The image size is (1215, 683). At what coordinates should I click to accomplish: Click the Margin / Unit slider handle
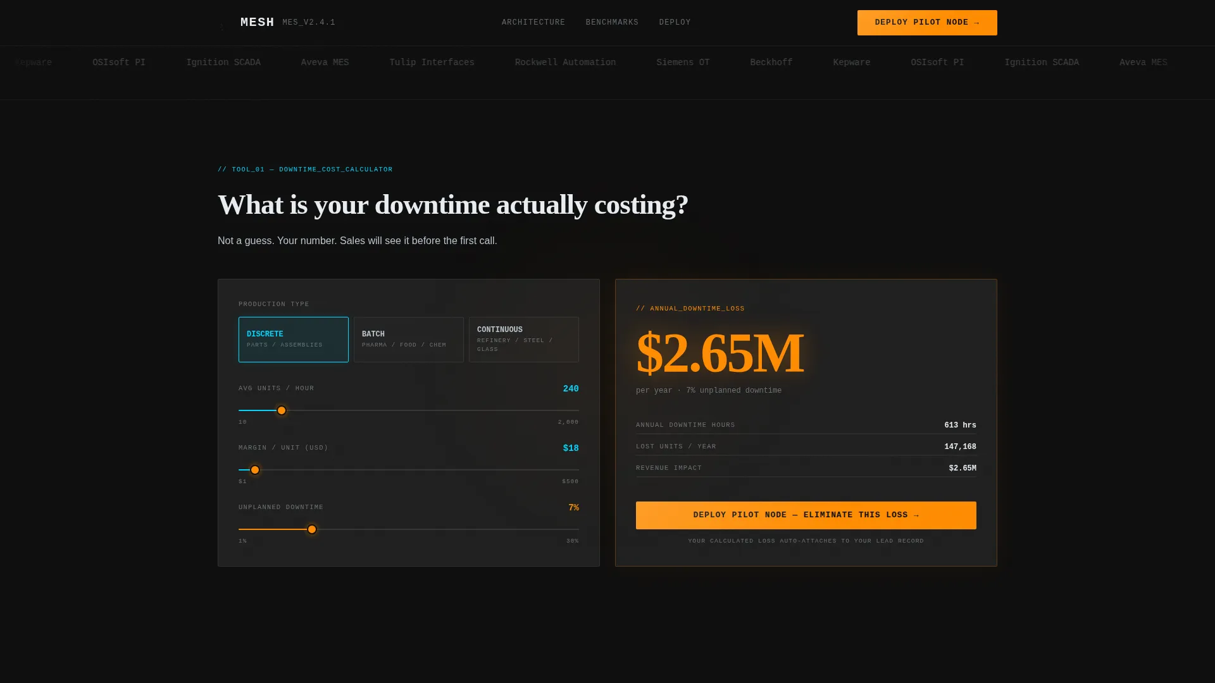click(255, 470)
